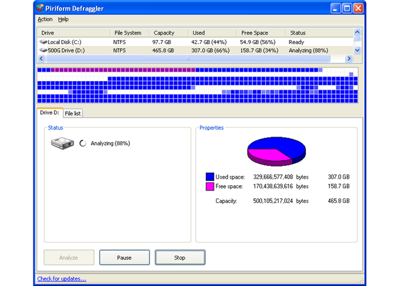
Task: Sort by the Free Space column header
Action: (261, 33)
